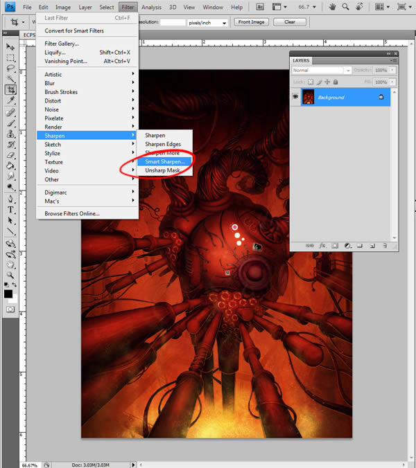416x468 pixels.
Task: Click the Delete layer trash icon
Action: pos(385,246)
